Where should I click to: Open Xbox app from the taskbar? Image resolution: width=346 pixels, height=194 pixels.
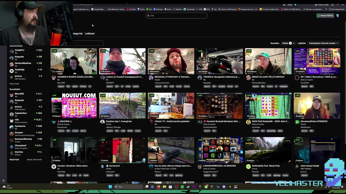(206, 187)
